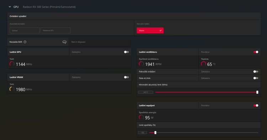
Task: Click the Resizable BAR label
Action: 16,42
